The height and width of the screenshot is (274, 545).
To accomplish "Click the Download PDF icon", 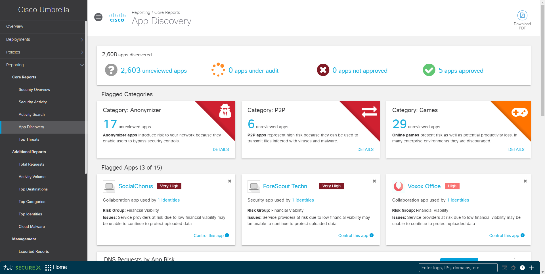I will click(522, 15).
